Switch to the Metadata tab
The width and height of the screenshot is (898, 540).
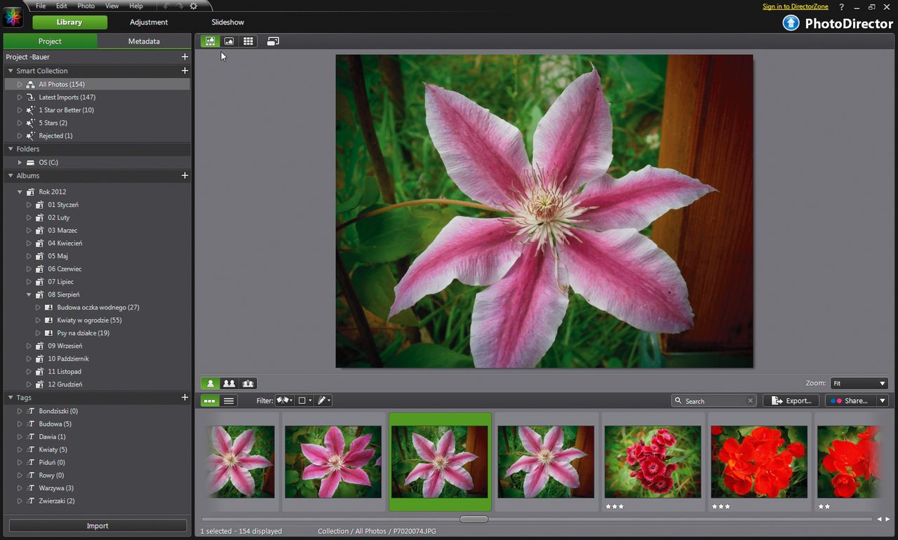pyautogui.click(x=144, y=41)
